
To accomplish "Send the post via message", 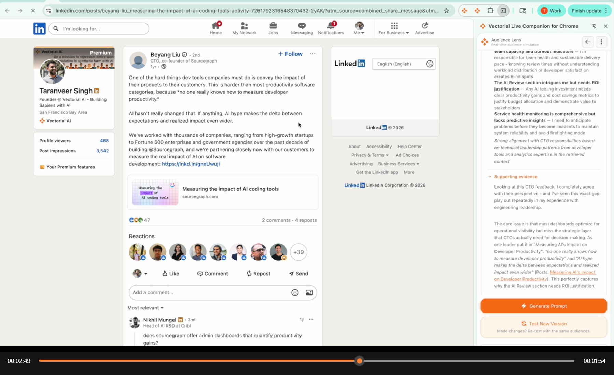I will click(x=298, y=274).
